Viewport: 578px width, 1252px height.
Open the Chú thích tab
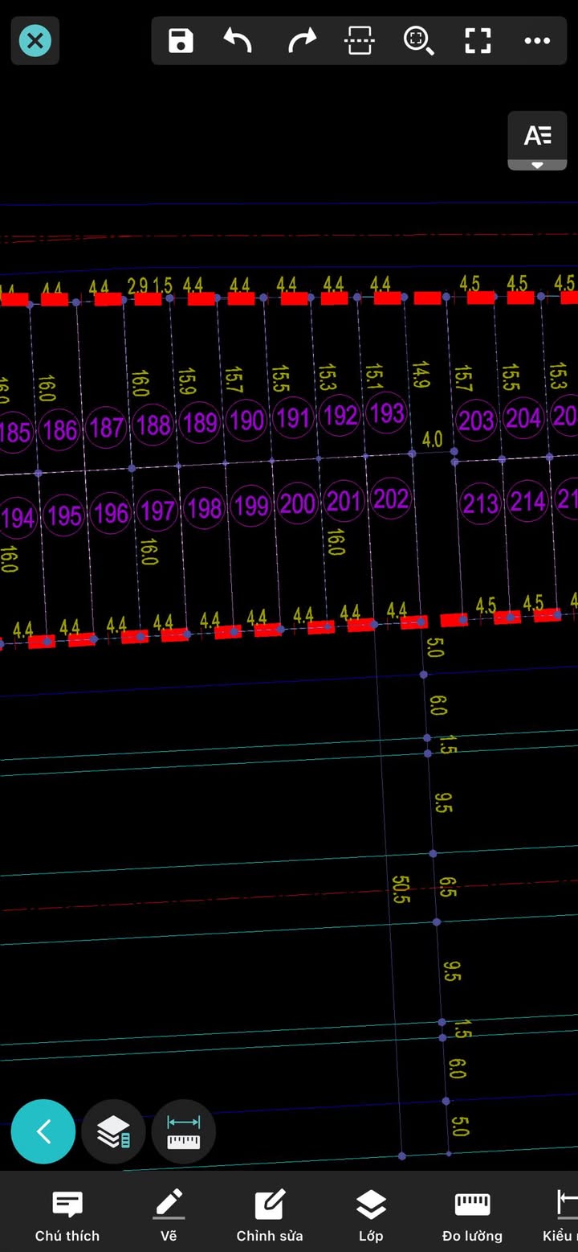pyautogui.click(x=67, y=1216)
